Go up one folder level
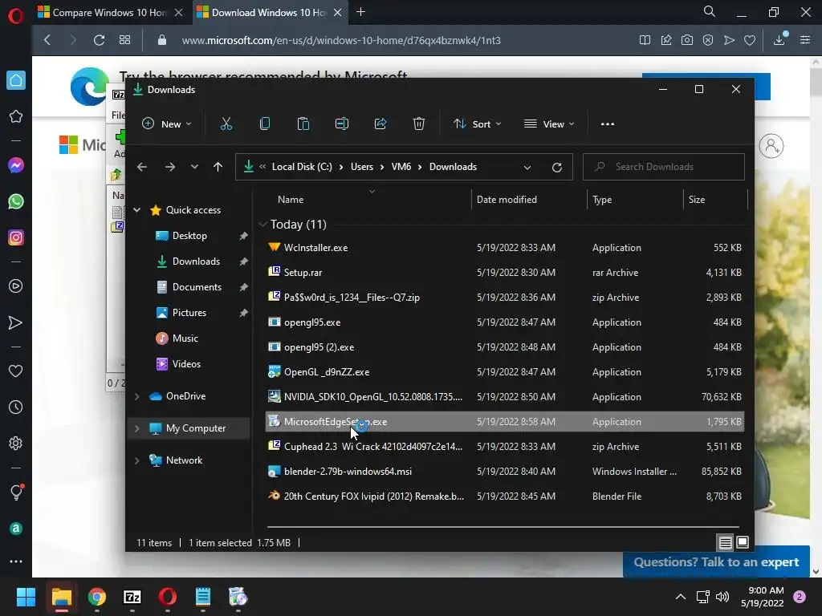 (x=218, y=167)
